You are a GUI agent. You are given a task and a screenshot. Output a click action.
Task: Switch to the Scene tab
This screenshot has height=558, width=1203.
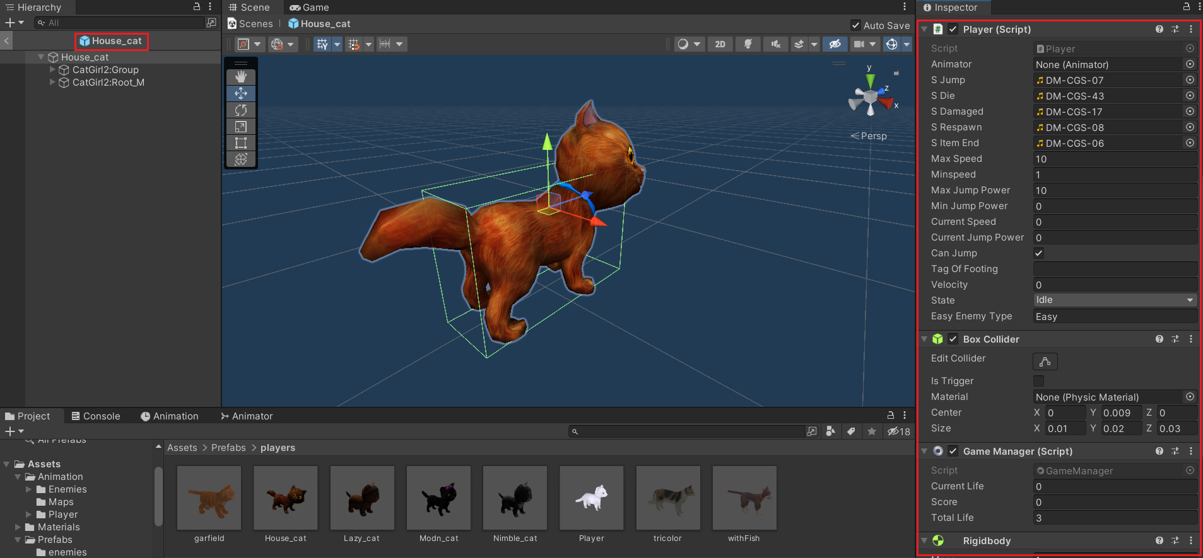pyautogui.click(x=249, y=8)
